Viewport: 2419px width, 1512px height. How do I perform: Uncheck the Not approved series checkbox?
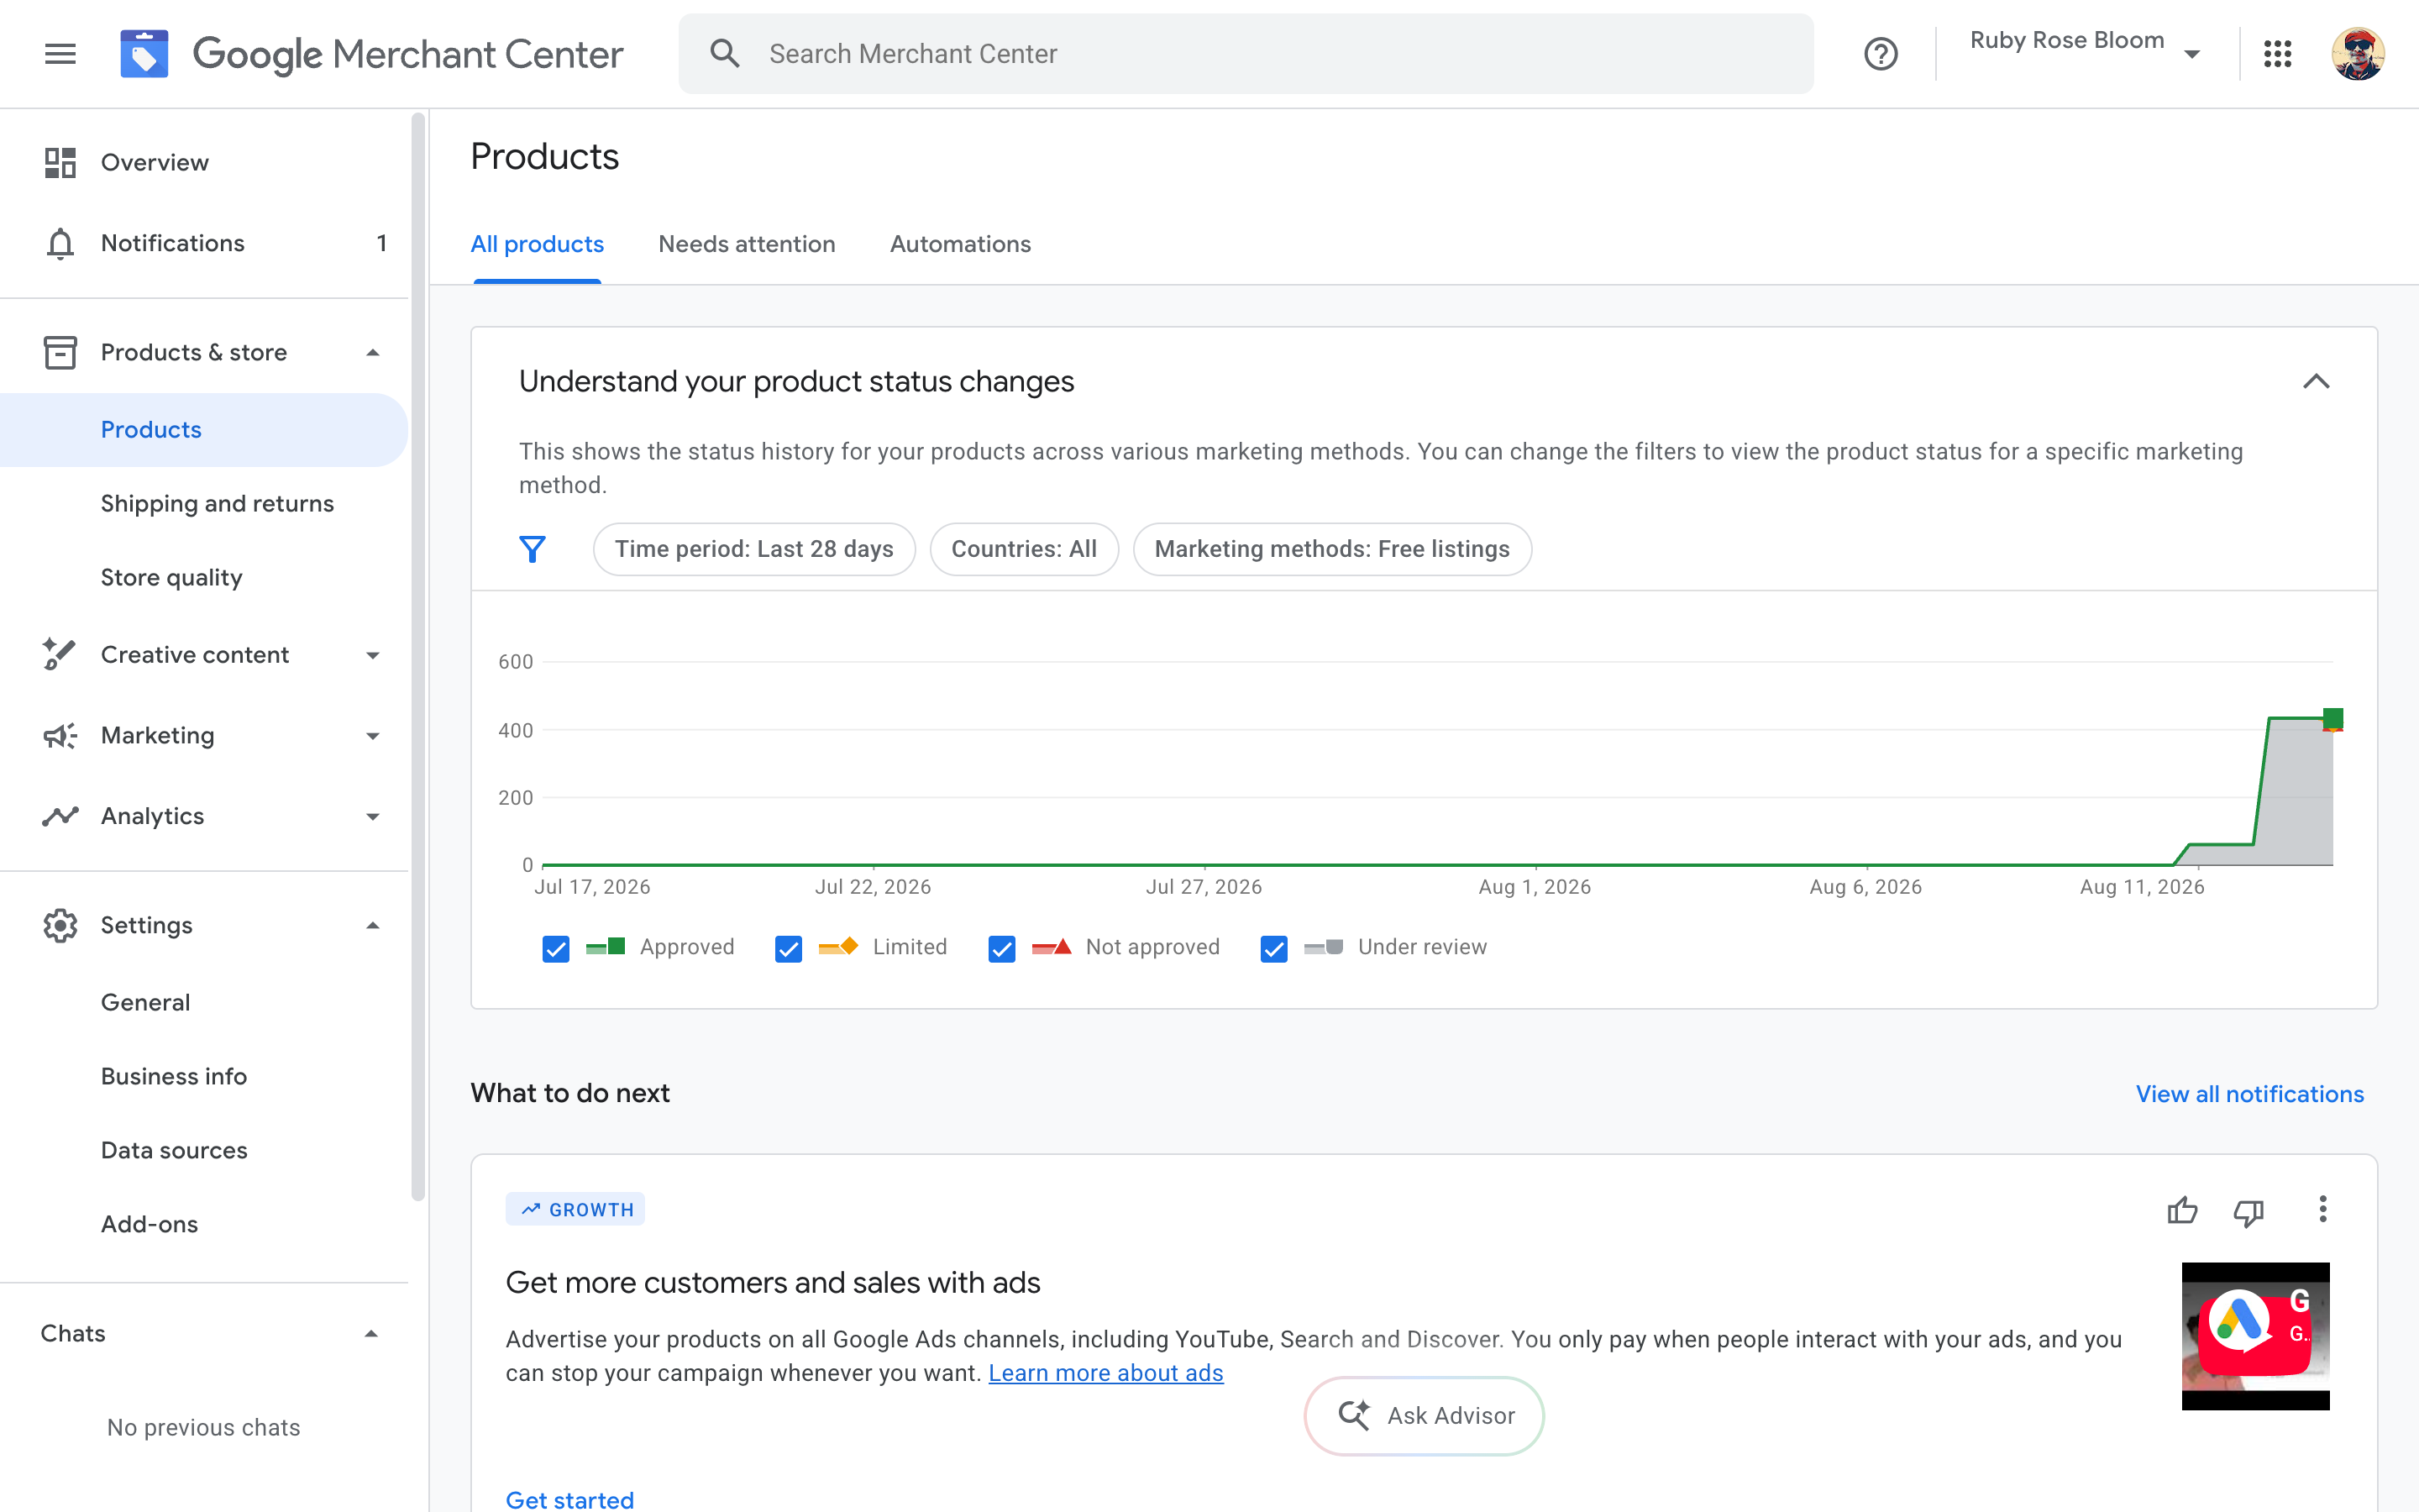pyautogui.click(x=1001, y=948)
